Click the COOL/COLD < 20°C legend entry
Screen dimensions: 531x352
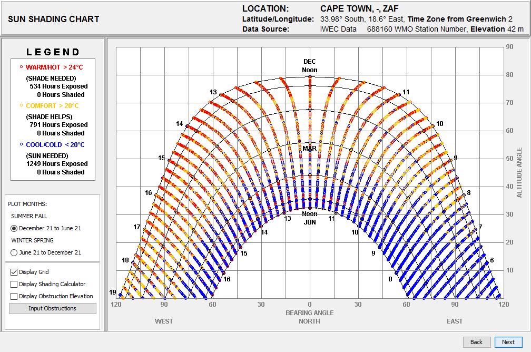(x=55, y=145)
